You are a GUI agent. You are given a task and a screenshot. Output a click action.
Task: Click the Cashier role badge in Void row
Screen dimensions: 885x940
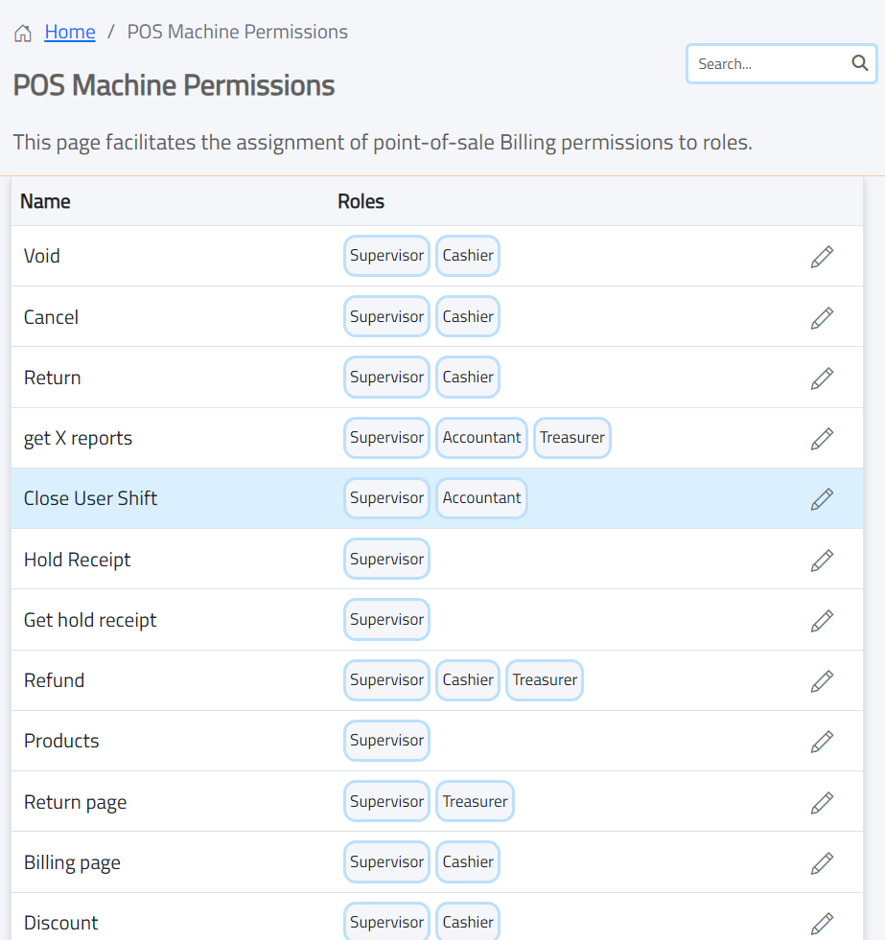(468, 256)
